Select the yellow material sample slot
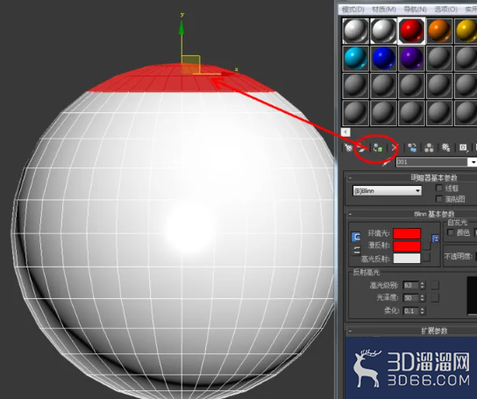Viewport: 477px width, 399px height. 466,31
